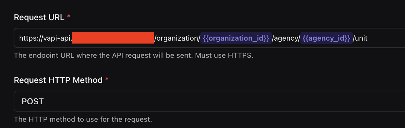Click the red redacted block in the URL

(113, 38)
